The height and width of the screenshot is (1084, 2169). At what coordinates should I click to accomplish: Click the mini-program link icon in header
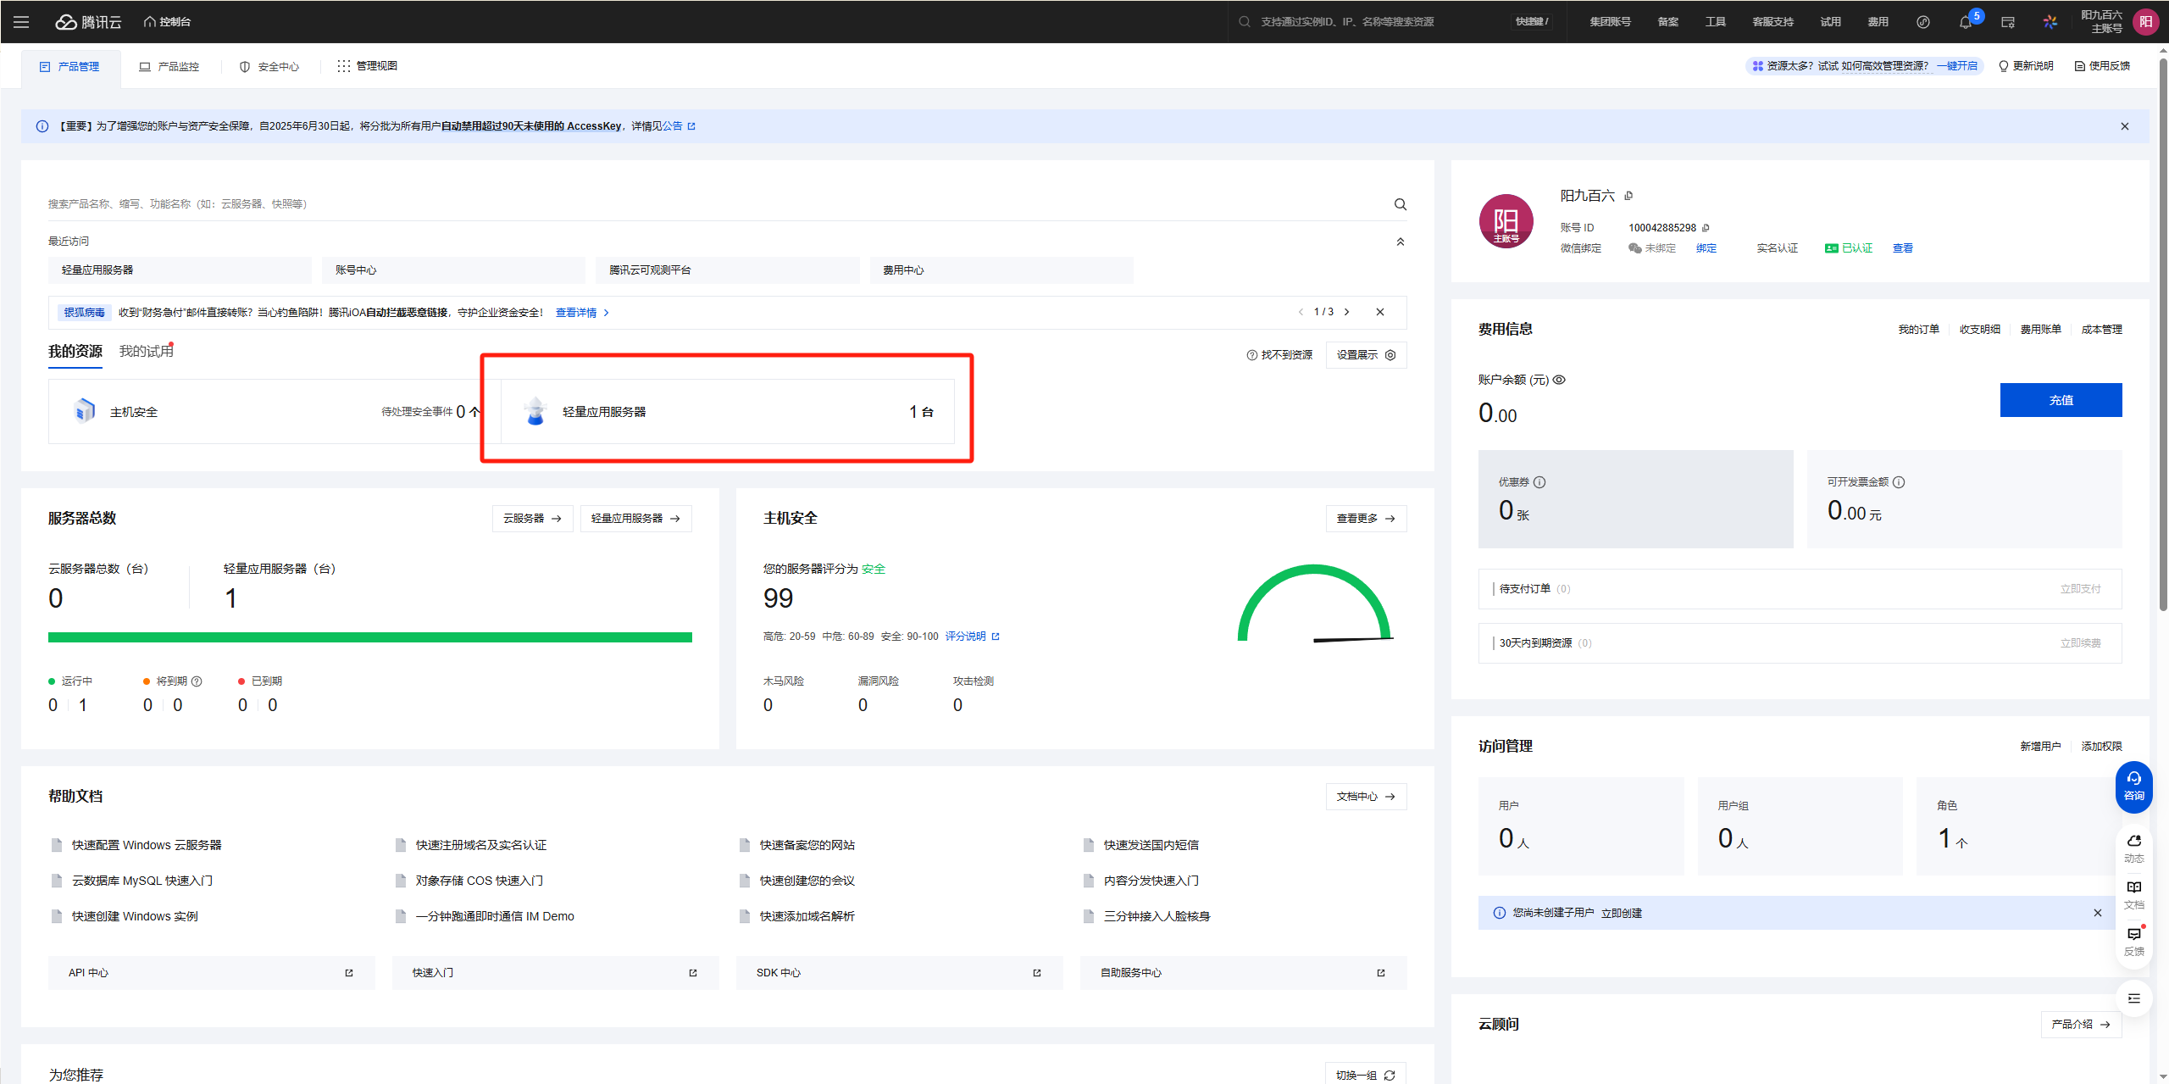tap(1922, 22)
